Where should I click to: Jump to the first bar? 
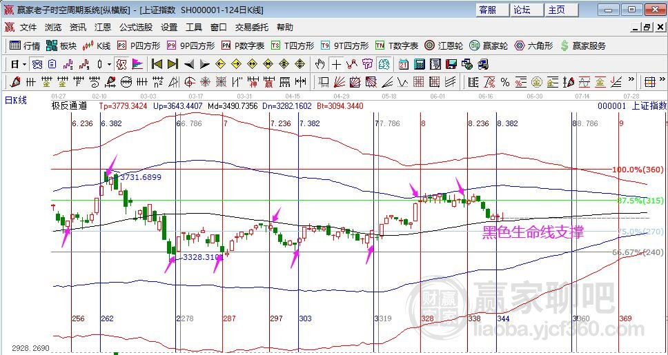(157, 65)
